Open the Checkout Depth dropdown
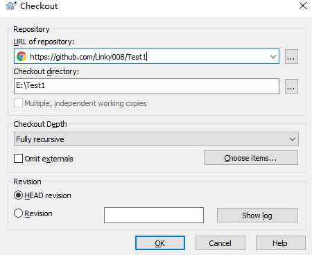 tap(293, 139)
